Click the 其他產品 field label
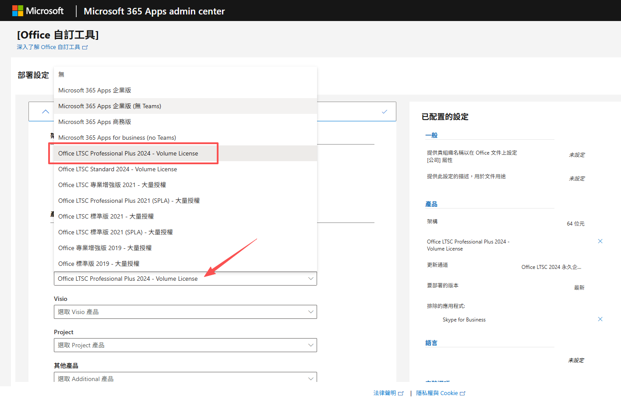Viewport: 621px width, 399px height. tap(66, 366)
